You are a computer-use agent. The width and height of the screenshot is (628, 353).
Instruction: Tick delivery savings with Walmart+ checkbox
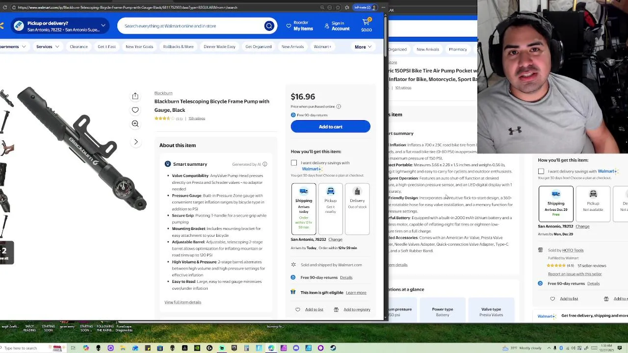point(293,163)
